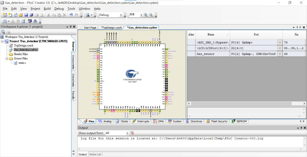
Task: Switch to the Directives tab
Action: (x=194, y=121)
